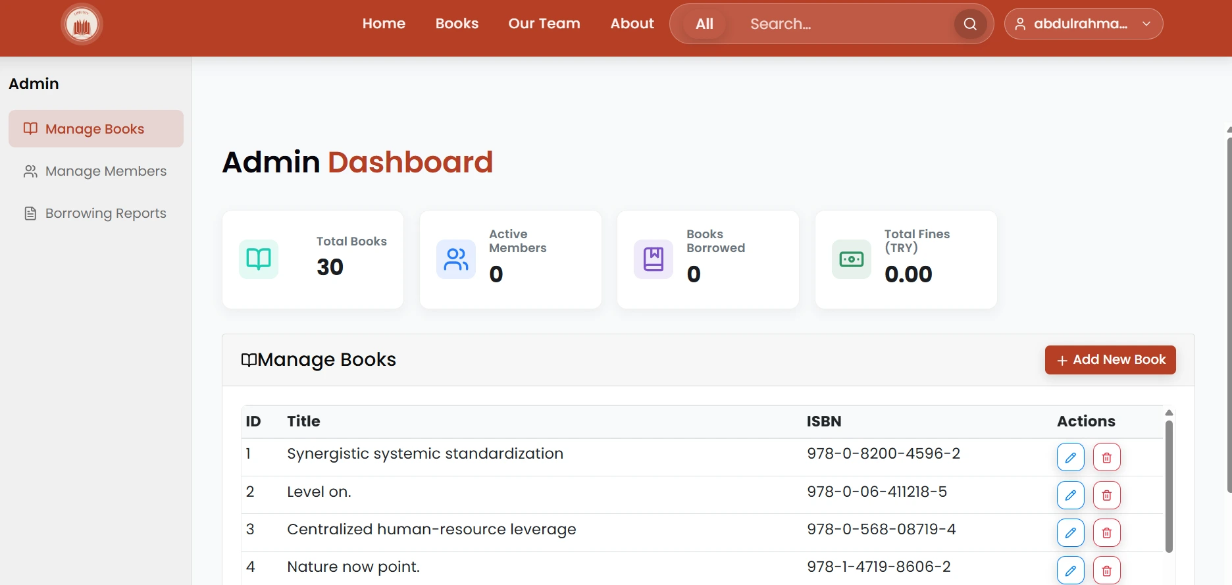Viewport: 1232px width, 585px height.
Task: Edit book 1 with pencil icon
Action: (1070, 457)
